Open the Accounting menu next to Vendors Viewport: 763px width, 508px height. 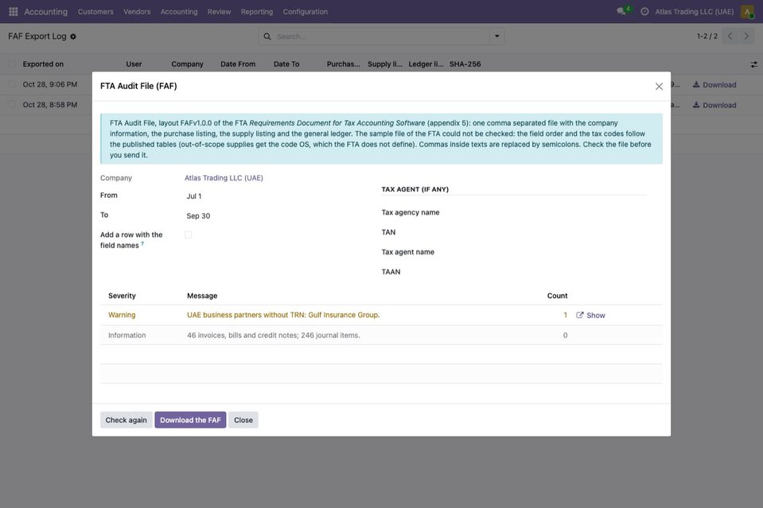(179, 12)
